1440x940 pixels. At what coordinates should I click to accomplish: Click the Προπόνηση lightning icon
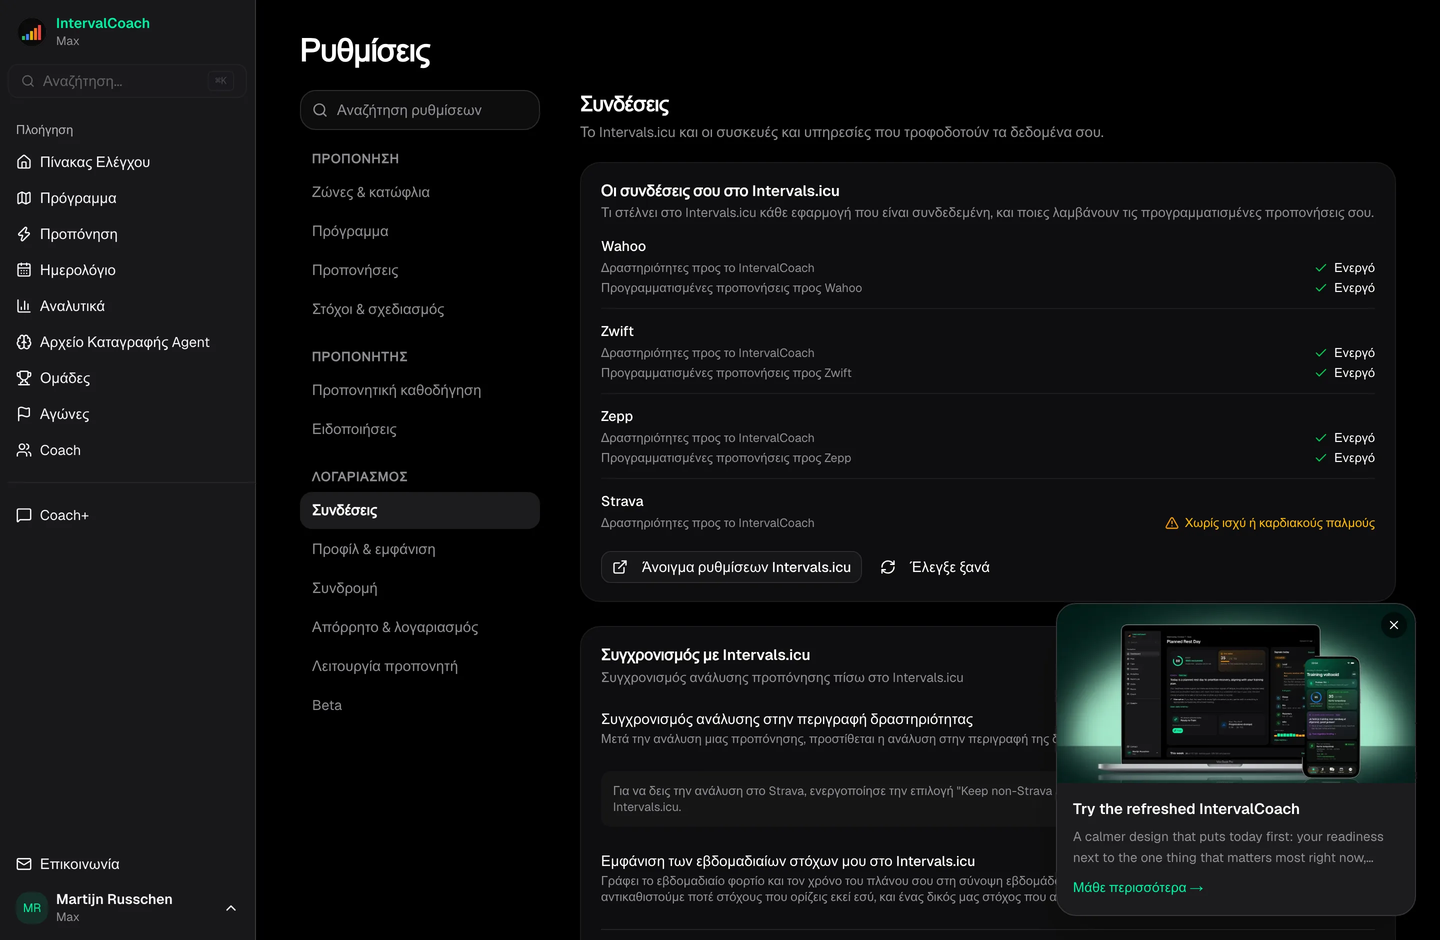click(x=23, y=234)
